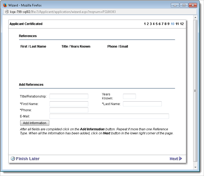Select the First Name field
Image resolution: width=204 pixels, height=176 pixels.
click(x=69, y=104)
